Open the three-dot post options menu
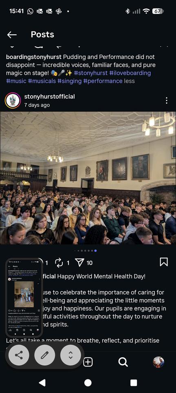The height and width of the screenshot is (393, 176). [x=167, y=101]
